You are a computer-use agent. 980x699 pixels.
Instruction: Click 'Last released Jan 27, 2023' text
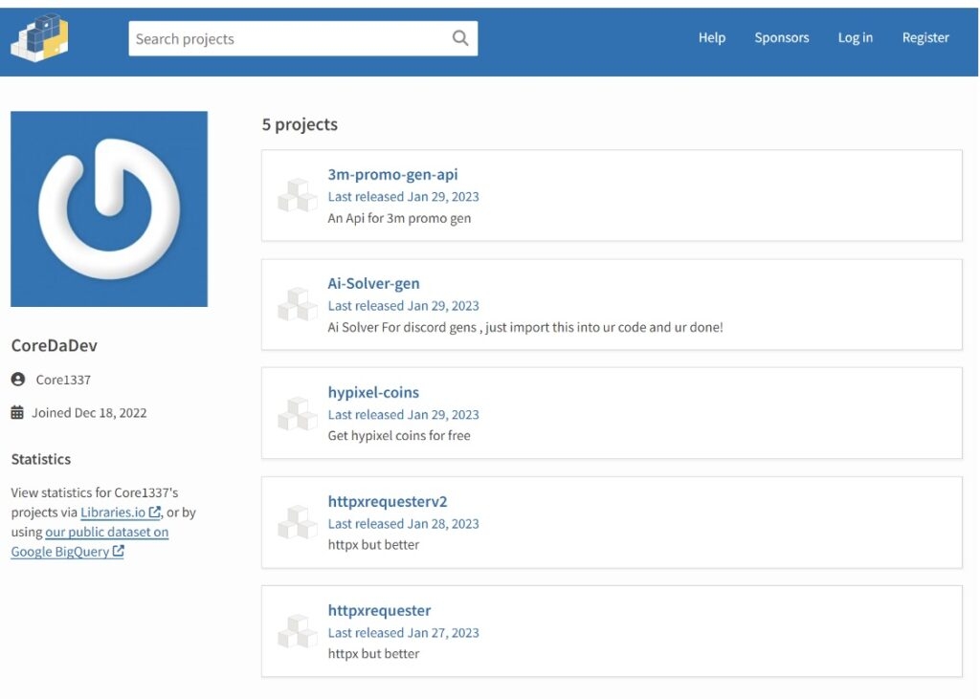[x=403, y=633]
